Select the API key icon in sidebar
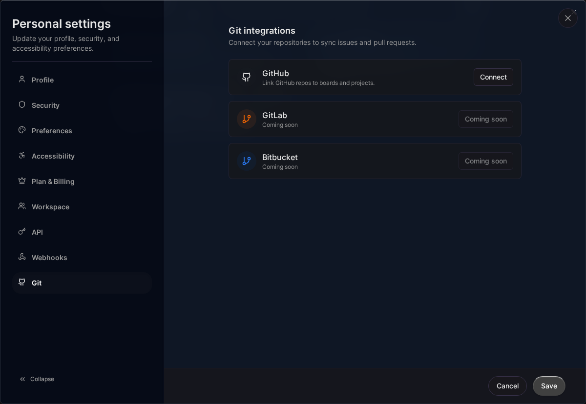The height and width of the screenshot is (404, 586). pyautogui.click(x=21, y=232)
